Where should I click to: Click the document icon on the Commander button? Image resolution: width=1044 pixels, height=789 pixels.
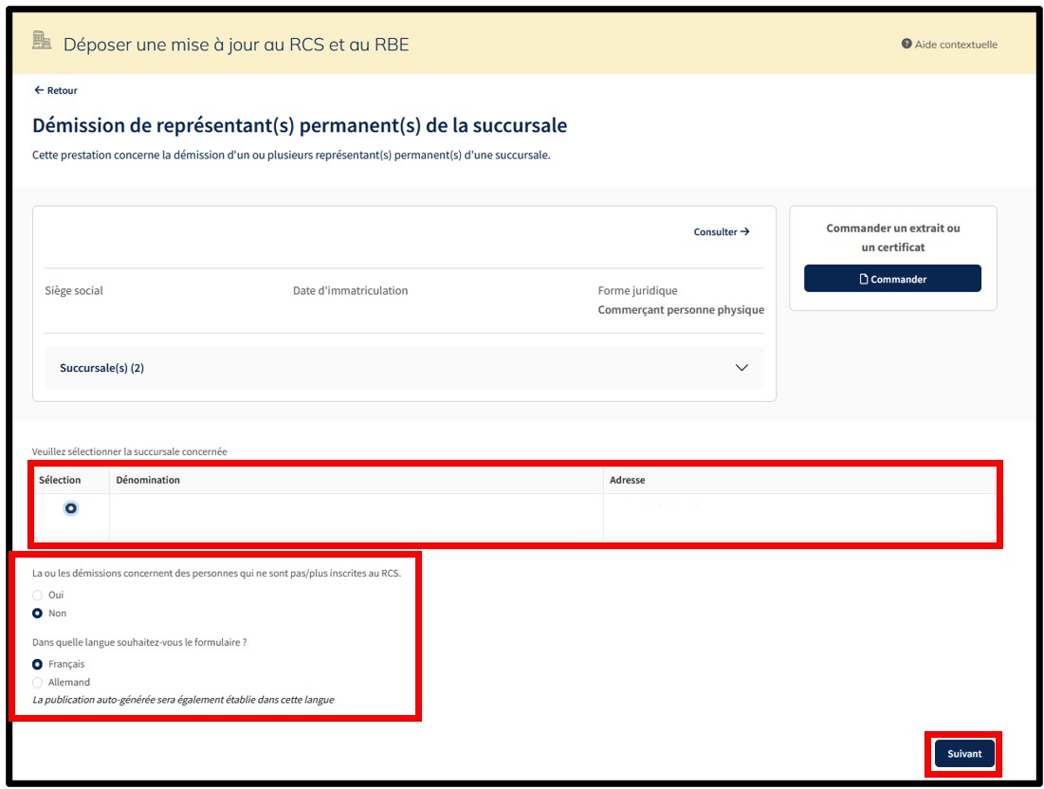point(863,279)
